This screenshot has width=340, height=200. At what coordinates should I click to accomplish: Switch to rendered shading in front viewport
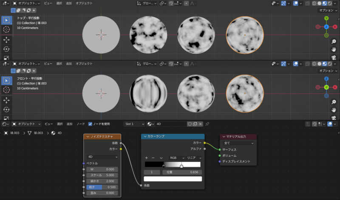(330, 64)
